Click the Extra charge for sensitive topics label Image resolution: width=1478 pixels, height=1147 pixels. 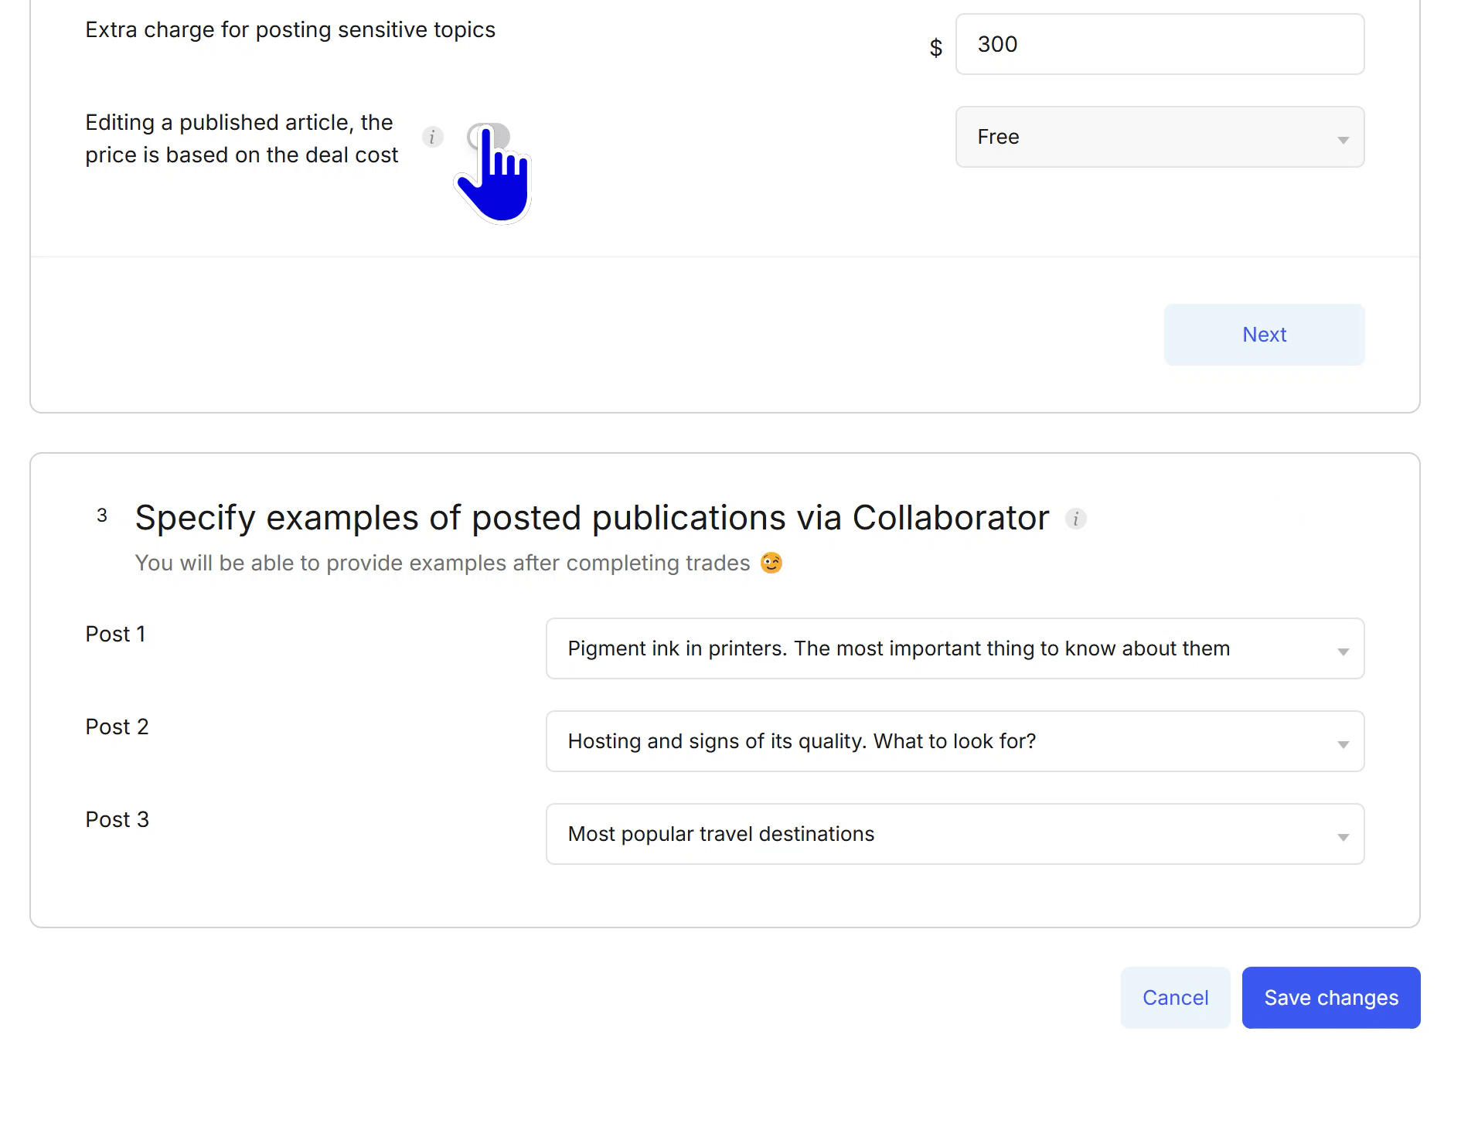pos(290,30)
